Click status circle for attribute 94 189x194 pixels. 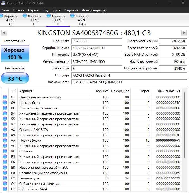coord(5,113)
